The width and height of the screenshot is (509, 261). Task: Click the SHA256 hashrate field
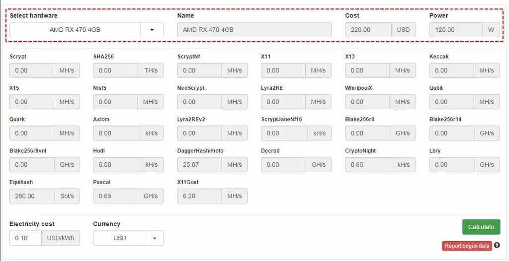tap(116, 70)
